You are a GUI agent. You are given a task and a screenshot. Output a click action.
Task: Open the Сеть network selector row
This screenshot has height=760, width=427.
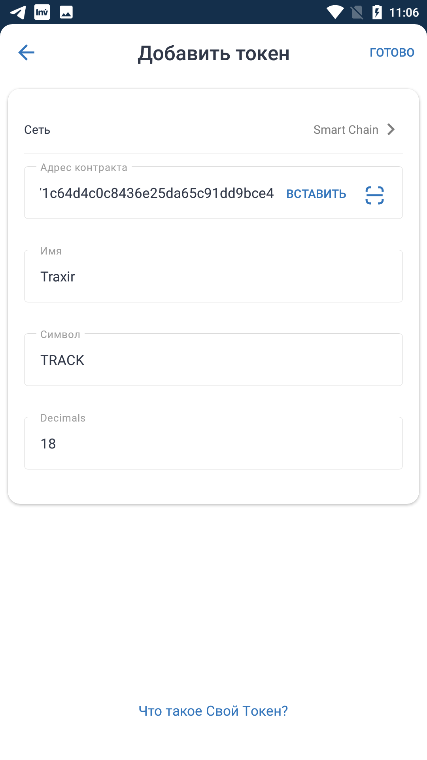click(x=213, y=129)
